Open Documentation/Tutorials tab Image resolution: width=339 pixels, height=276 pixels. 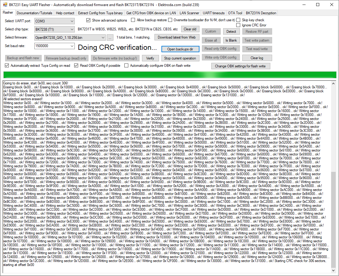[x=34, y=13]
